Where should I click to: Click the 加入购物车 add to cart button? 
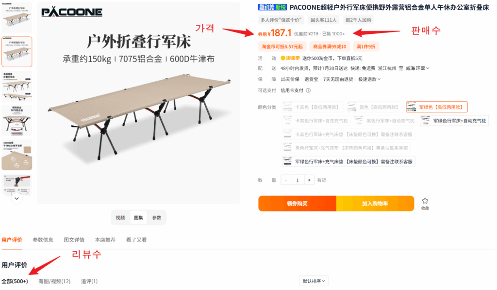point(375,203)
